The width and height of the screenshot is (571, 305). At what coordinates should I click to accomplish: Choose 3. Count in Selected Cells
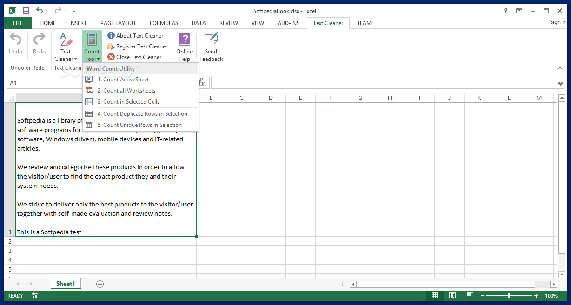coord(140,102)
